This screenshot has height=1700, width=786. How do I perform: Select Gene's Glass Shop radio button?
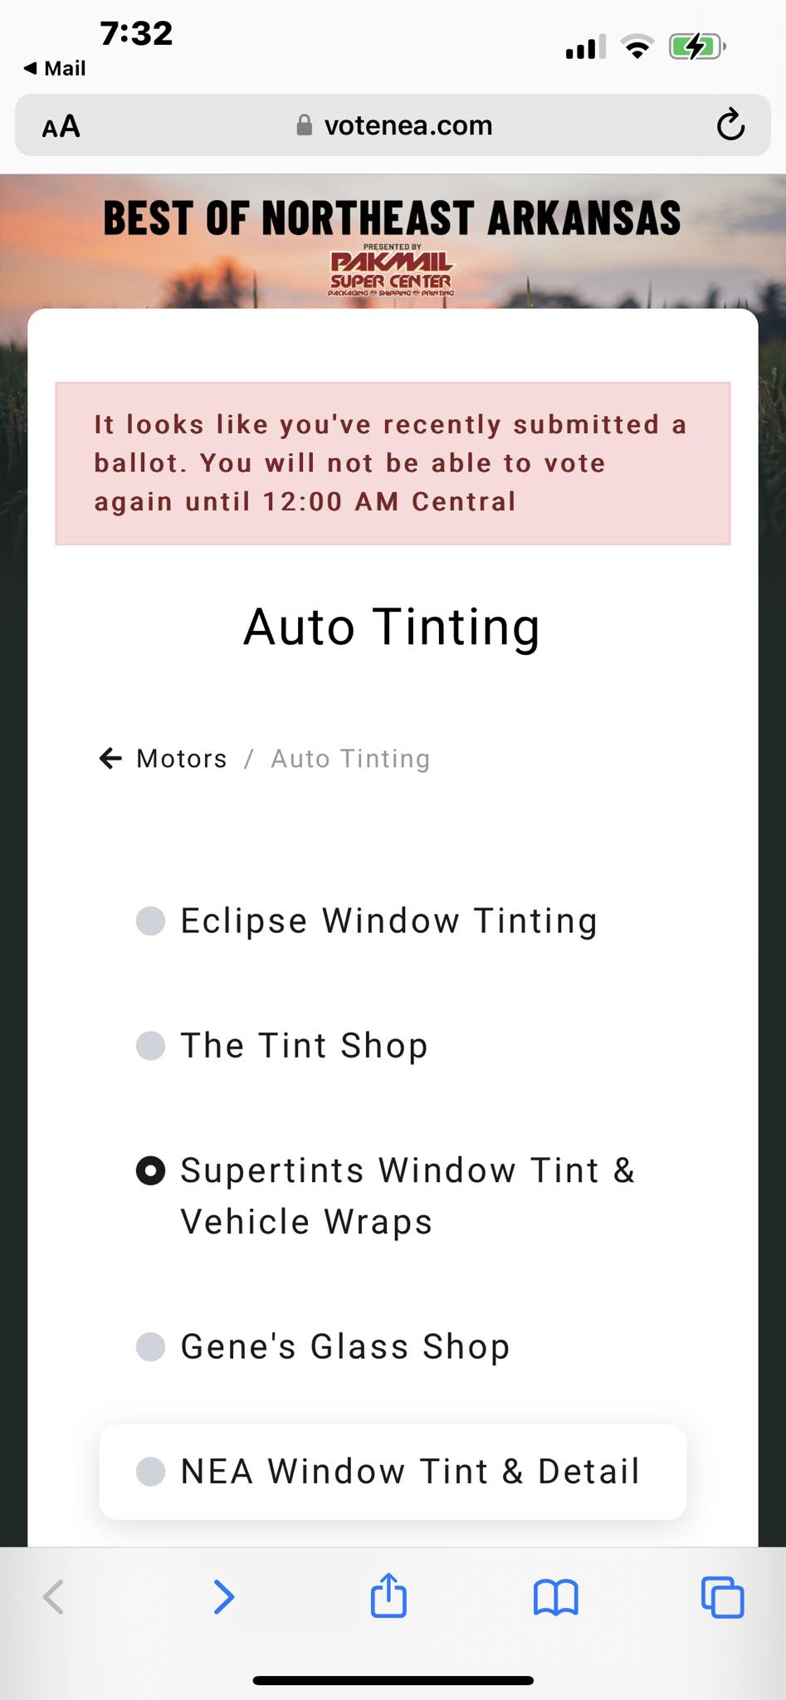click(x=150, y=1346)
